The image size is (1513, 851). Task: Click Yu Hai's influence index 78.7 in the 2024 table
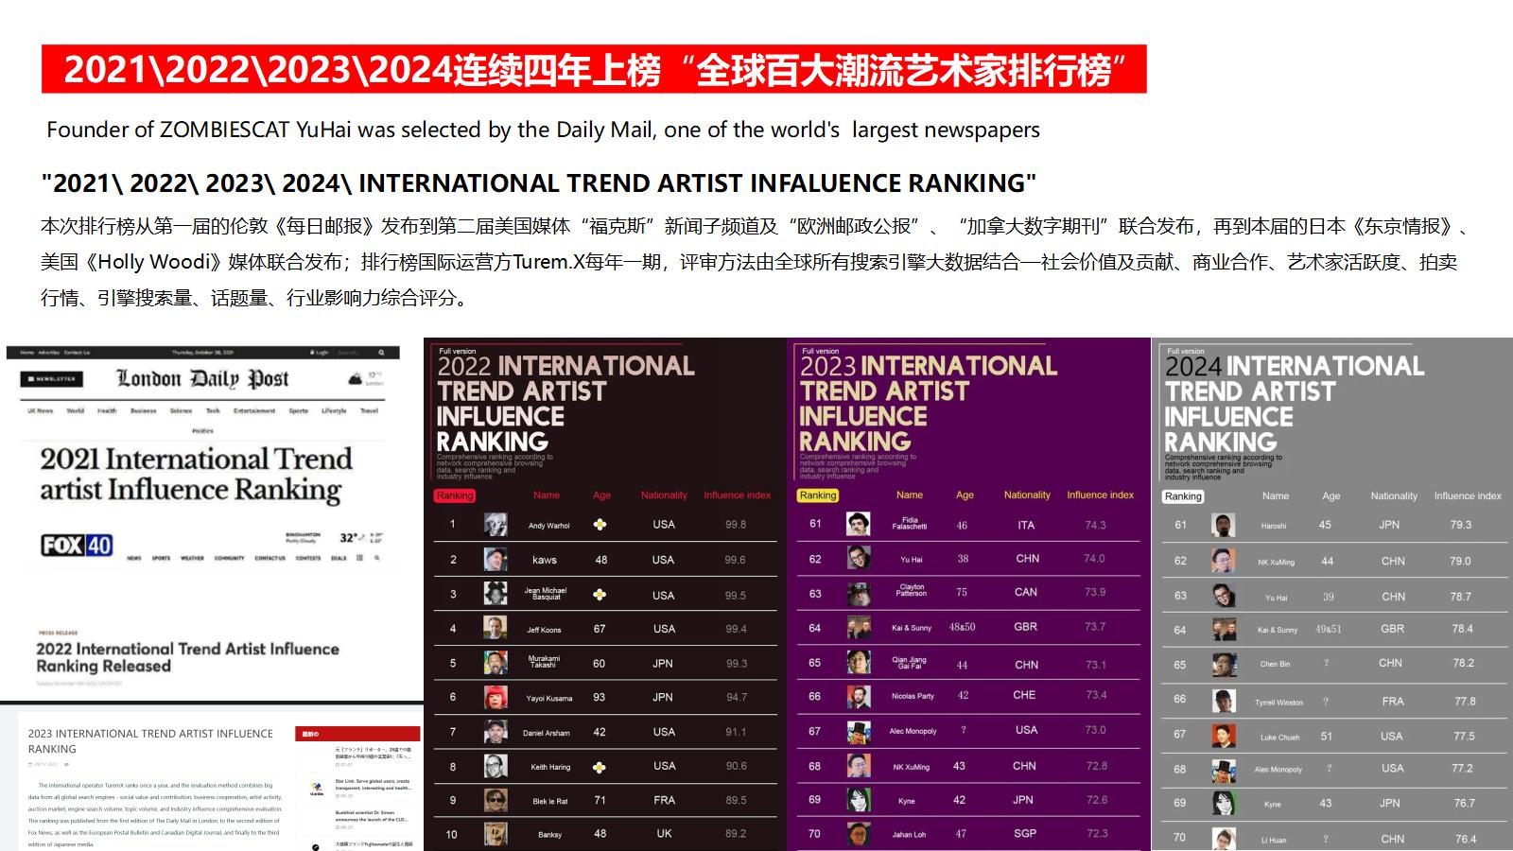tap(1460, 597)
